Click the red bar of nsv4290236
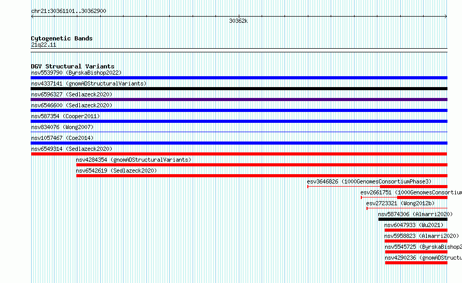Image resolution: width=462 pixels, height=283 pixels. click(416, 263)
